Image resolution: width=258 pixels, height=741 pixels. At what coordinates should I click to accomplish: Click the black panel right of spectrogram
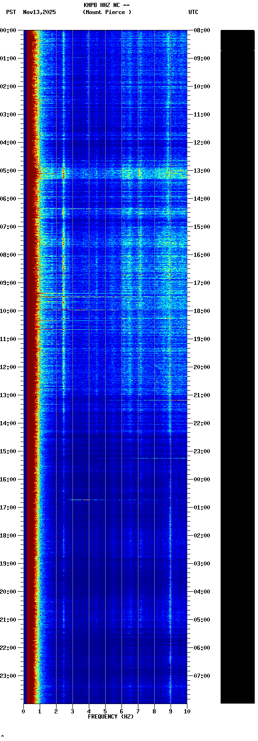tap(237, 367)
